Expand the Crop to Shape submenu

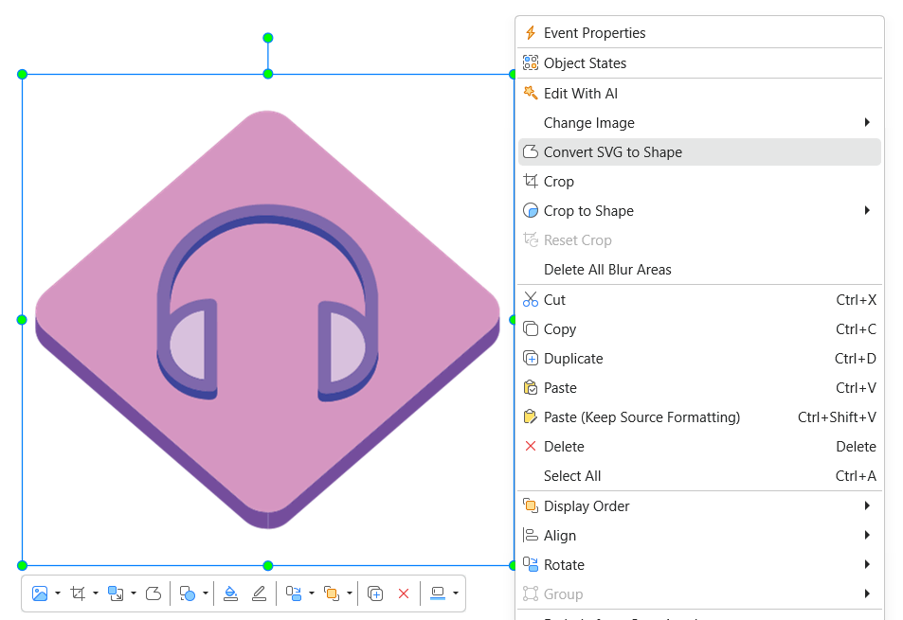click(699, 210)
